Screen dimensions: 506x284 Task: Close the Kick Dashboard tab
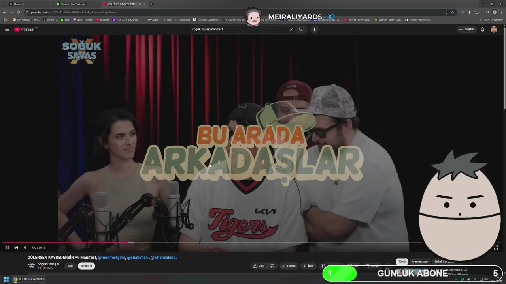point(97,4)
